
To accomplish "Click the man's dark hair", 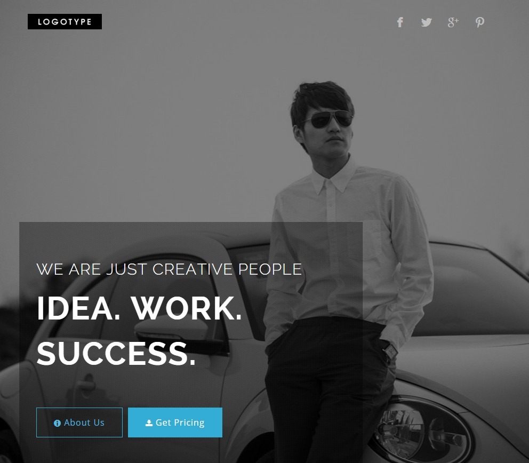I will click(321, 100).
